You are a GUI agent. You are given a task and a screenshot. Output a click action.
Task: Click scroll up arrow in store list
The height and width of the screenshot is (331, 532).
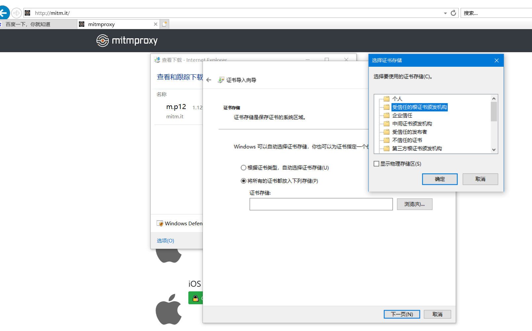[x=494, y=98]
